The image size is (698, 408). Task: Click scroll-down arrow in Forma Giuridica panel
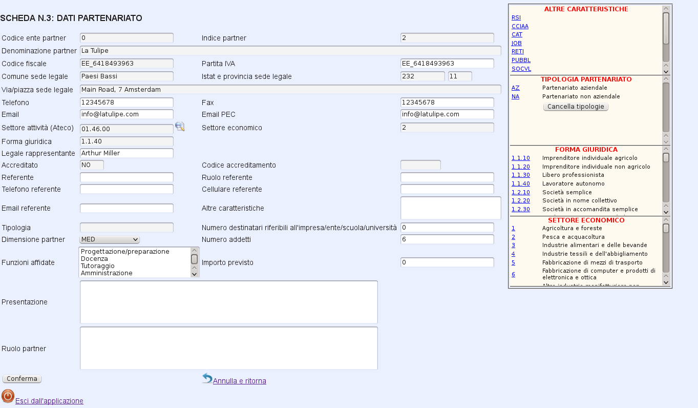666,212
